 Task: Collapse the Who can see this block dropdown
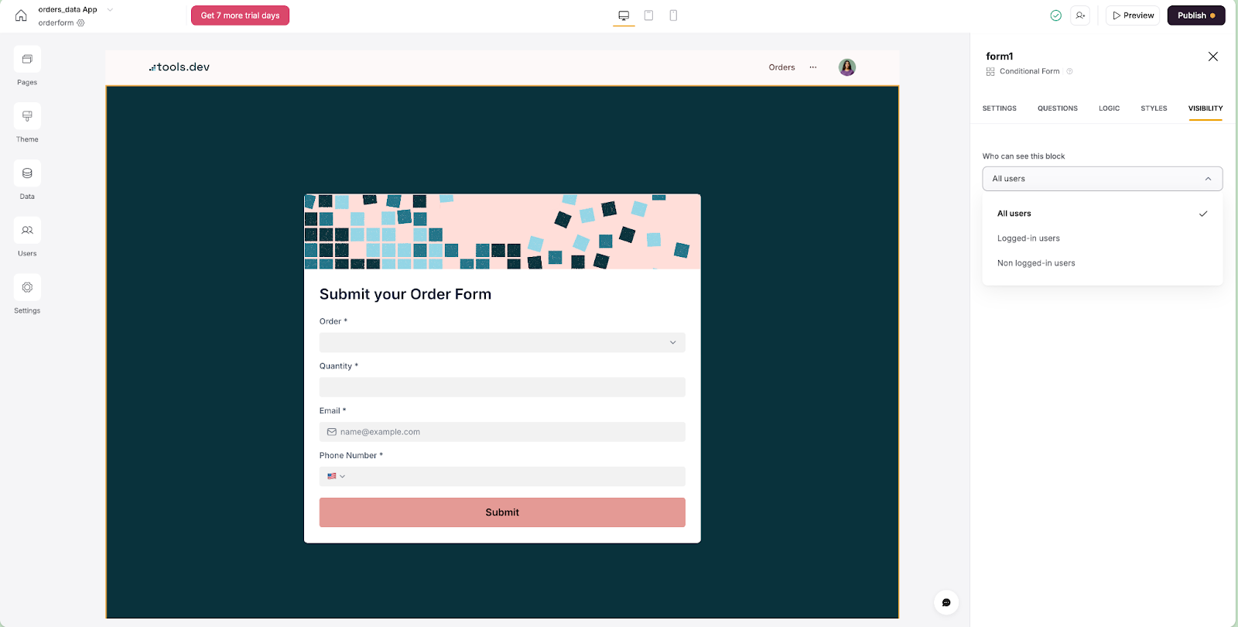[1102, 179]
